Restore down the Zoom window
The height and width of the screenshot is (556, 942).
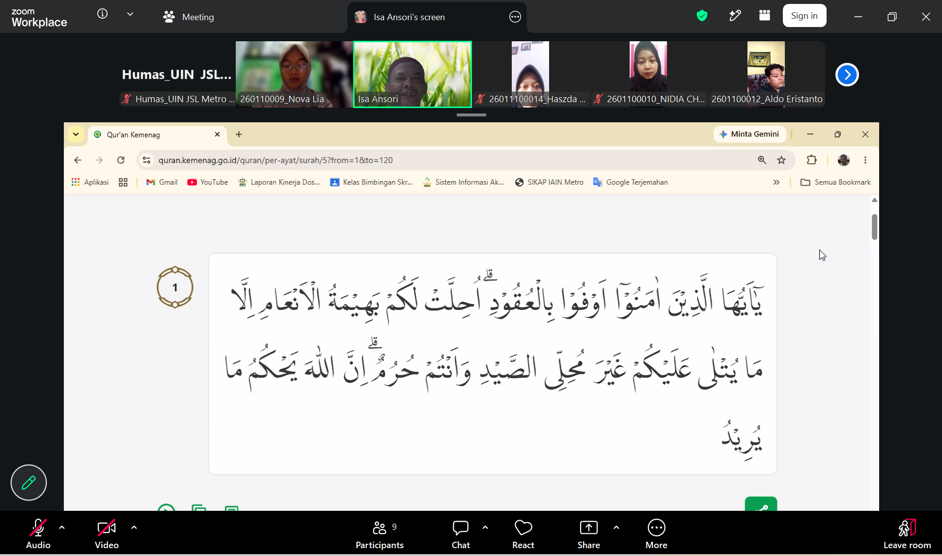point(892,17)
